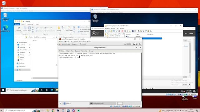Select Vídeos in the navigation pane
Viewport: 200px width, 112px height.
pos(20,60)
